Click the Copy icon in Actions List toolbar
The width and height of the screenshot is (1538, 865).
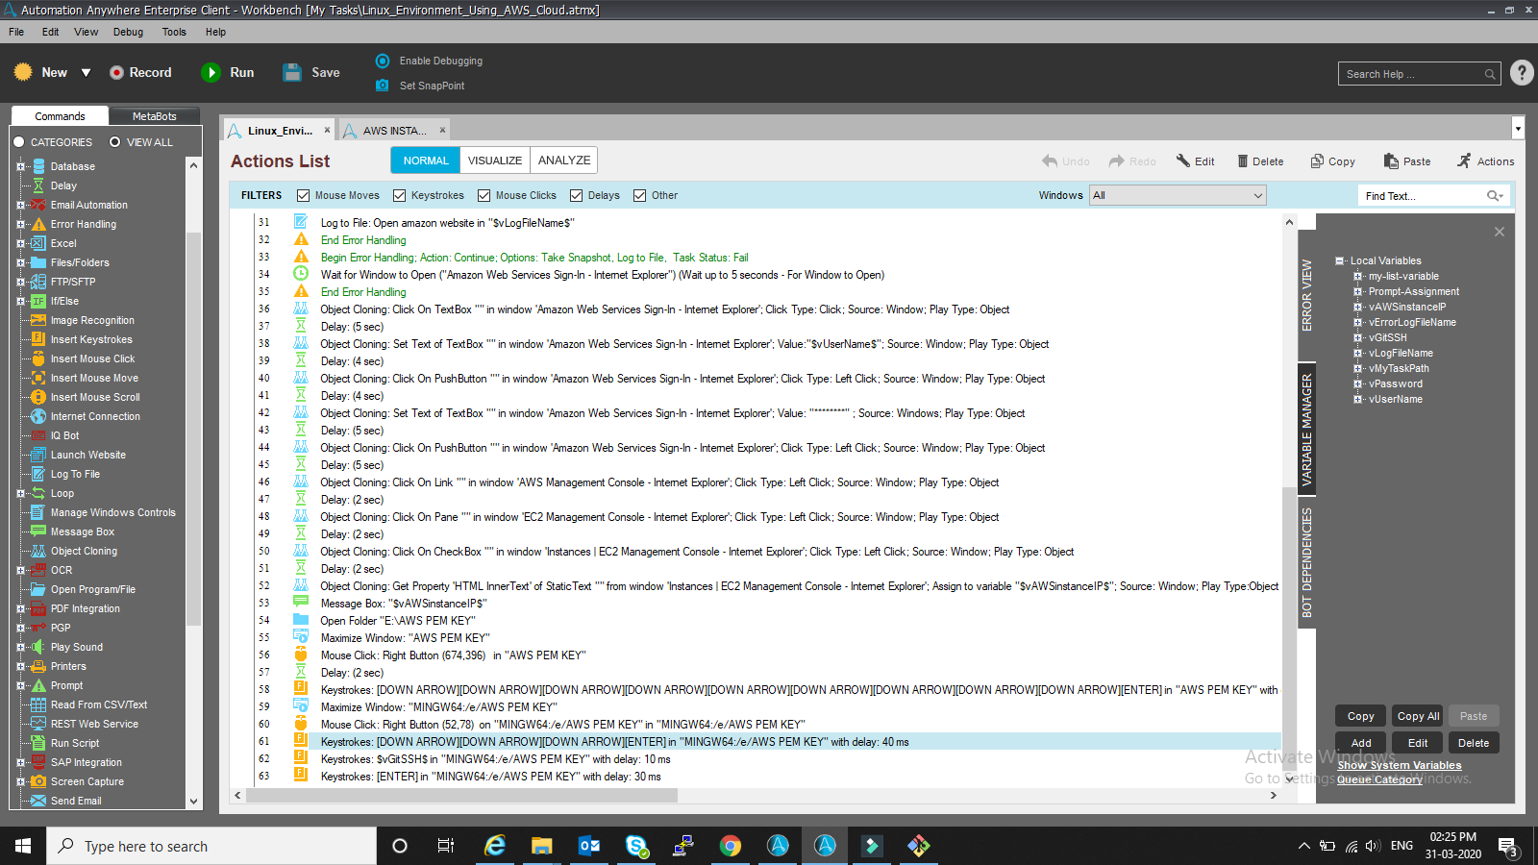(x=1317, y=161)
